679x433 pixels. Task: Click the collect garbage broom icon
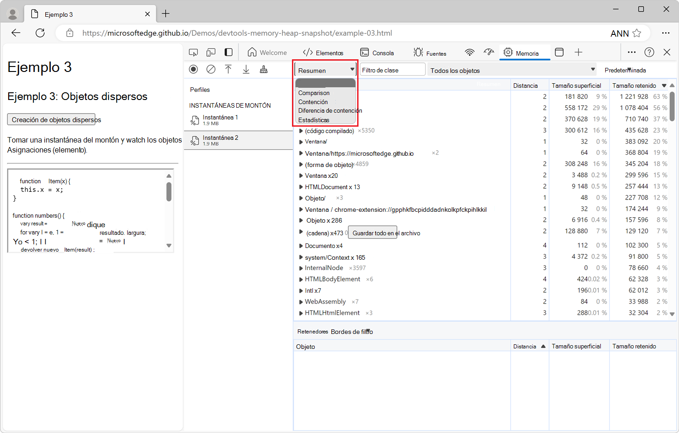tap(263, 69)
